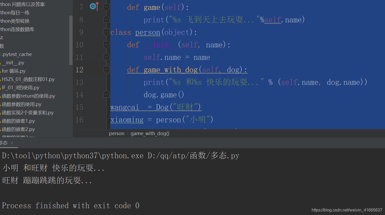This screenshot has width=385, height=215.
Task: Click the '旺财 蹦蹦跳跳的玩耍...' output line
Action: click(x=47, y=180)
